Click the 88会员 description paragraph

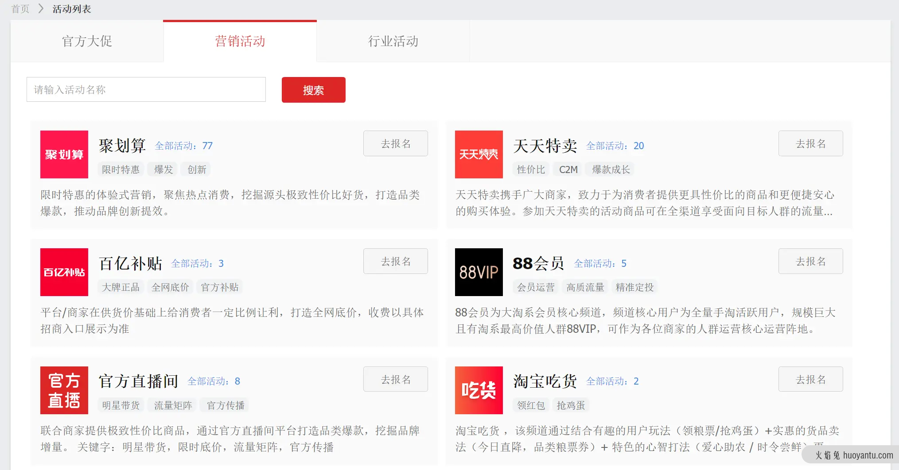[x=646, y=321]
